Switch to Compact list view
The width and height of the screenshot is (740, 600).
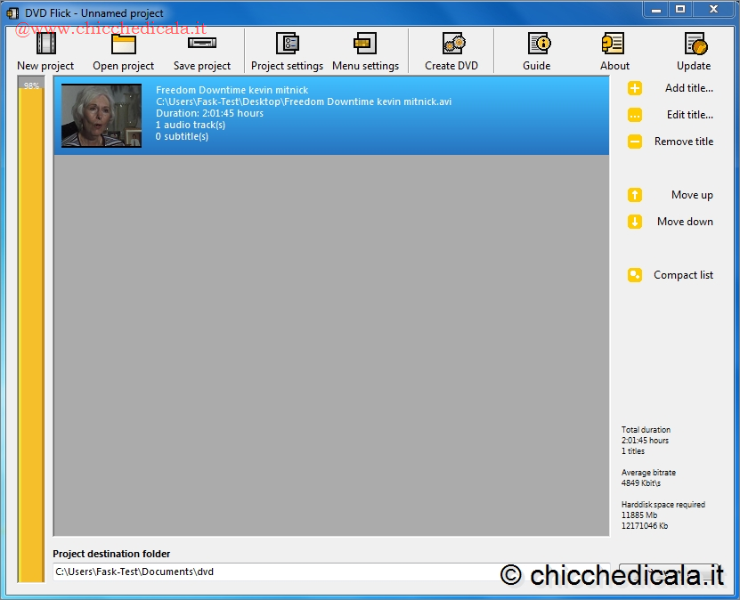[x=683, y=275]
